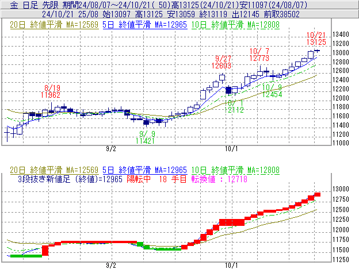Click the 13400 label on upper price axis

(x=341, y=34)
